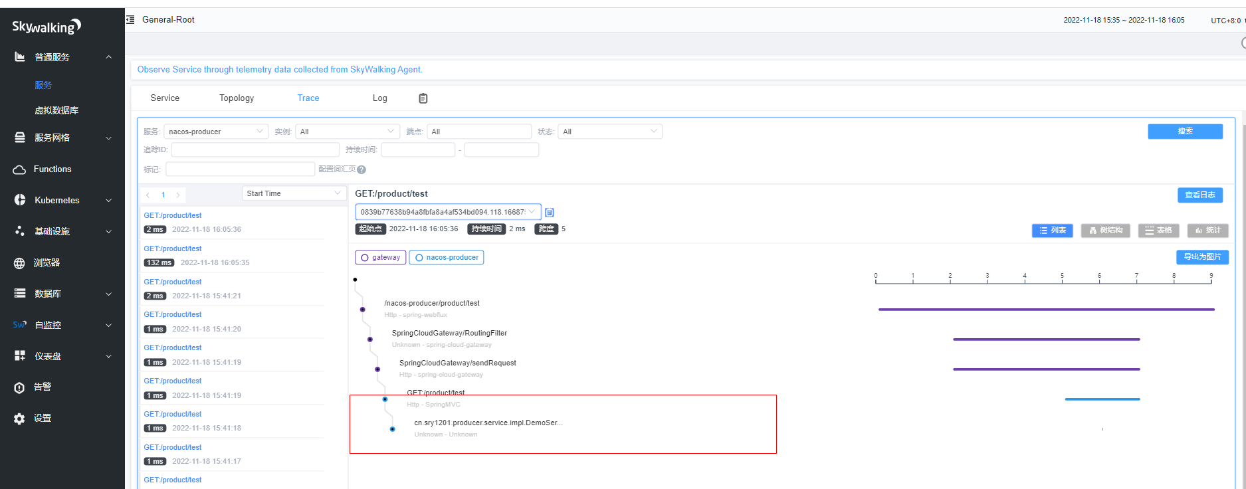Click the span dot for /nacos-producer/product/test
The height and width of the screenshot is (489, 1246).
coord(362,310)
